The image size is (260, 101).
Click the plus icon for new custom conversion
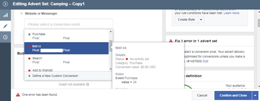coord(29,76)
